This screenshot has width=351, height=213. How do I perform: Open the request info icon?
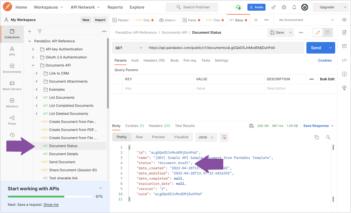344,74
